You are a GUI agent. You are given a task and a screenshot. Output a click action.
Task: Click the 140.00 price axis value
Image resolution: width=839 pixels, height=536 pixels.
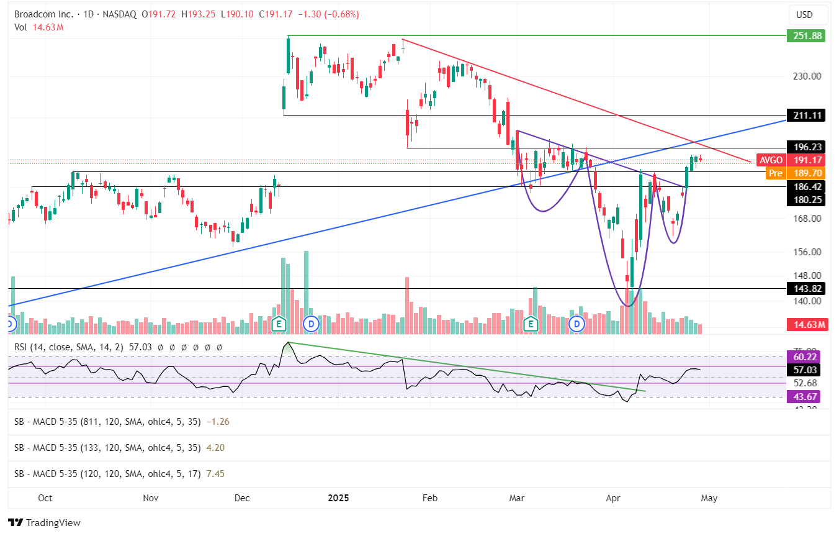tap(807, 301)
